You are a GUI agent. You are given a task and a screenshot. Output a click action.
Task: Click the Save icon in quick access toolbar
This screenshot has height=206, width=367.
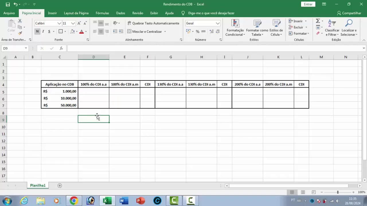(x=8, y=4)
